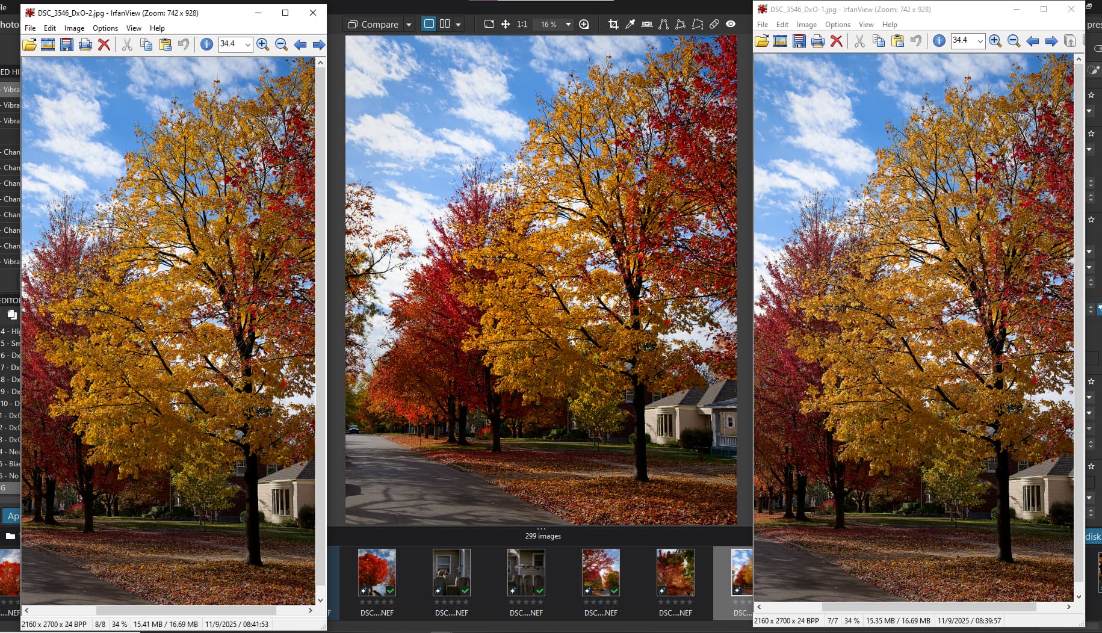Toggle the local adjustments eye preview icon
This screenshot has width=1102, height=633.
point(731,24)
